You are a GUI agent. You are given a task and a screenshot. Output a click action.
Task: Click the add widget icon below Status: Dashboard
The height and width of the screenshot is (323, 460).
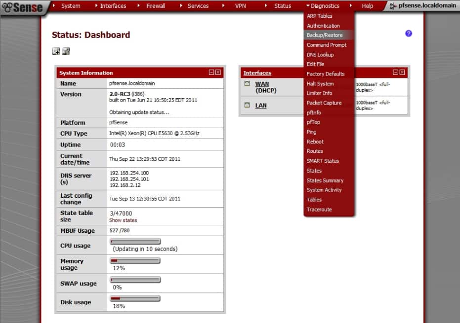click(x=56, y=51)
